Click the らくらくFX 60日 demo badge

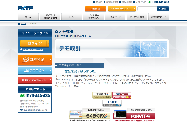(102, 95)
